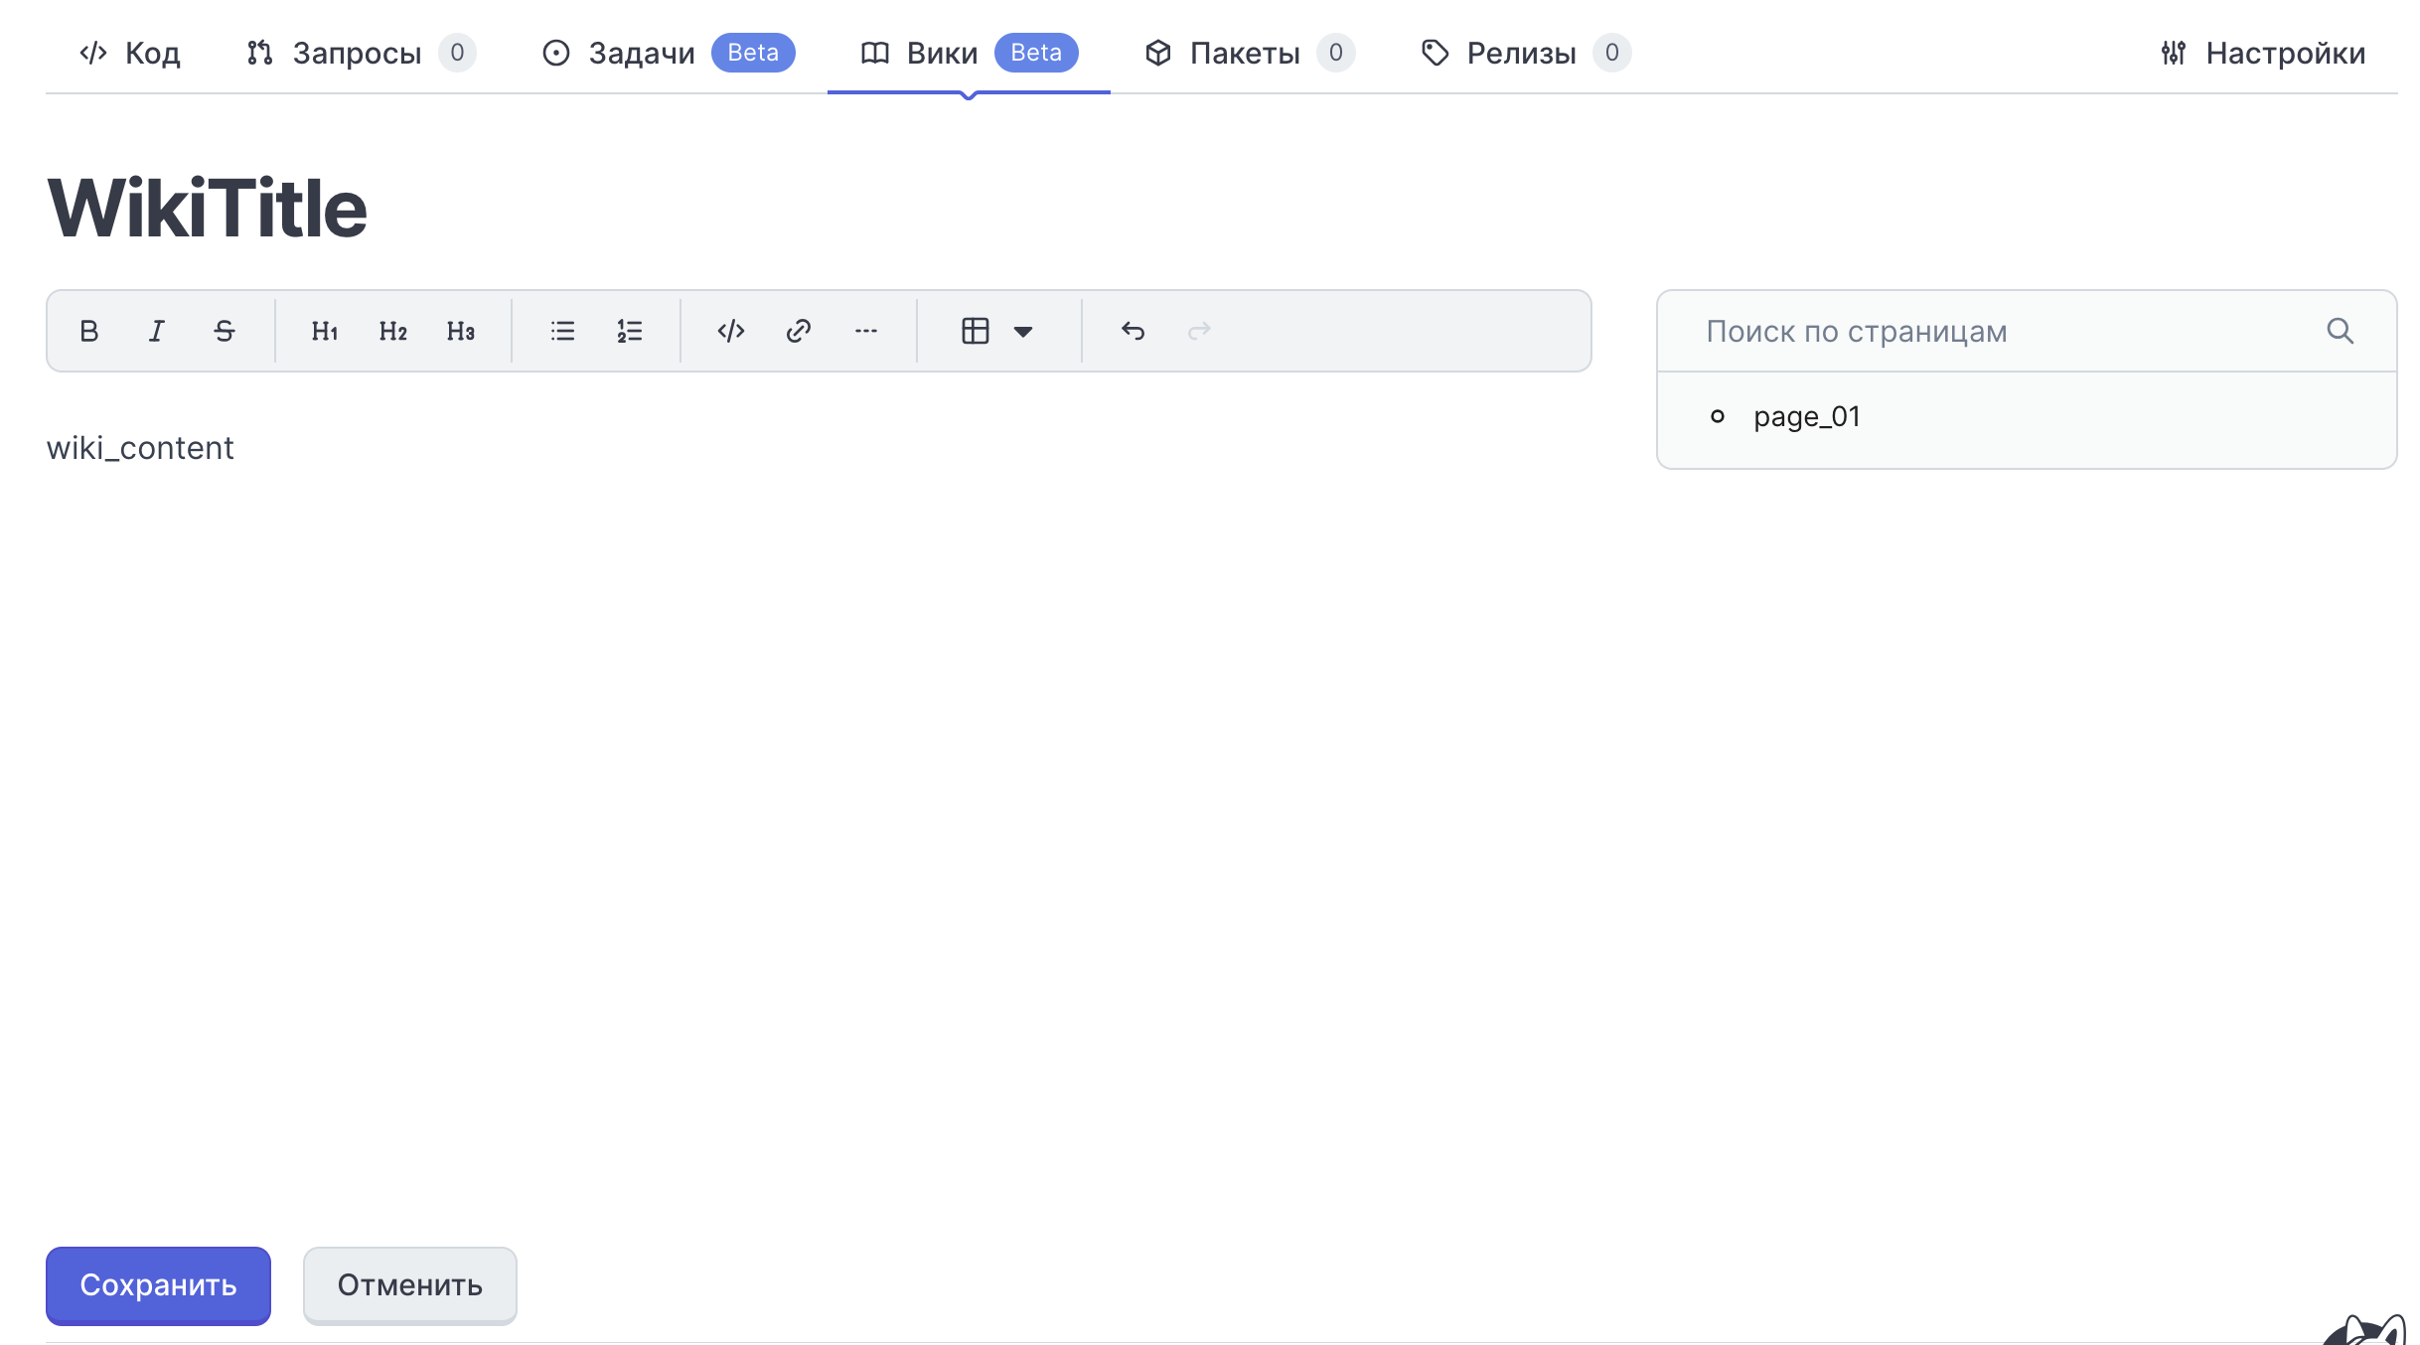The image size is (2420, 1345).
Task: Expand the table options dropdown arrow
Action: [1023, 332]
